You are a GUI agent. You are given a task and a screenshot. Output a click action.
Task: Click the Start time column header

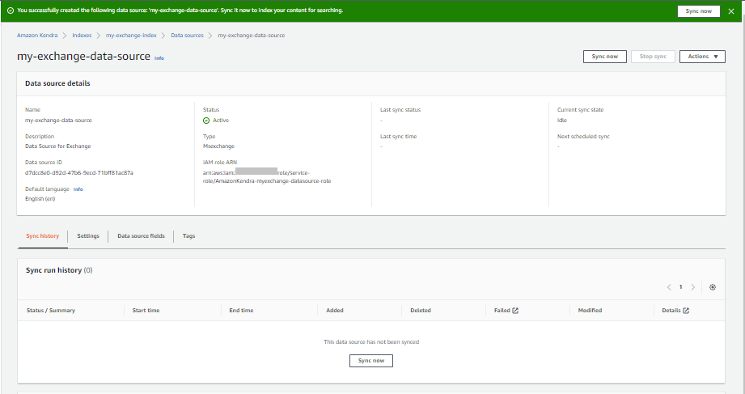click(x=146, y=311)
